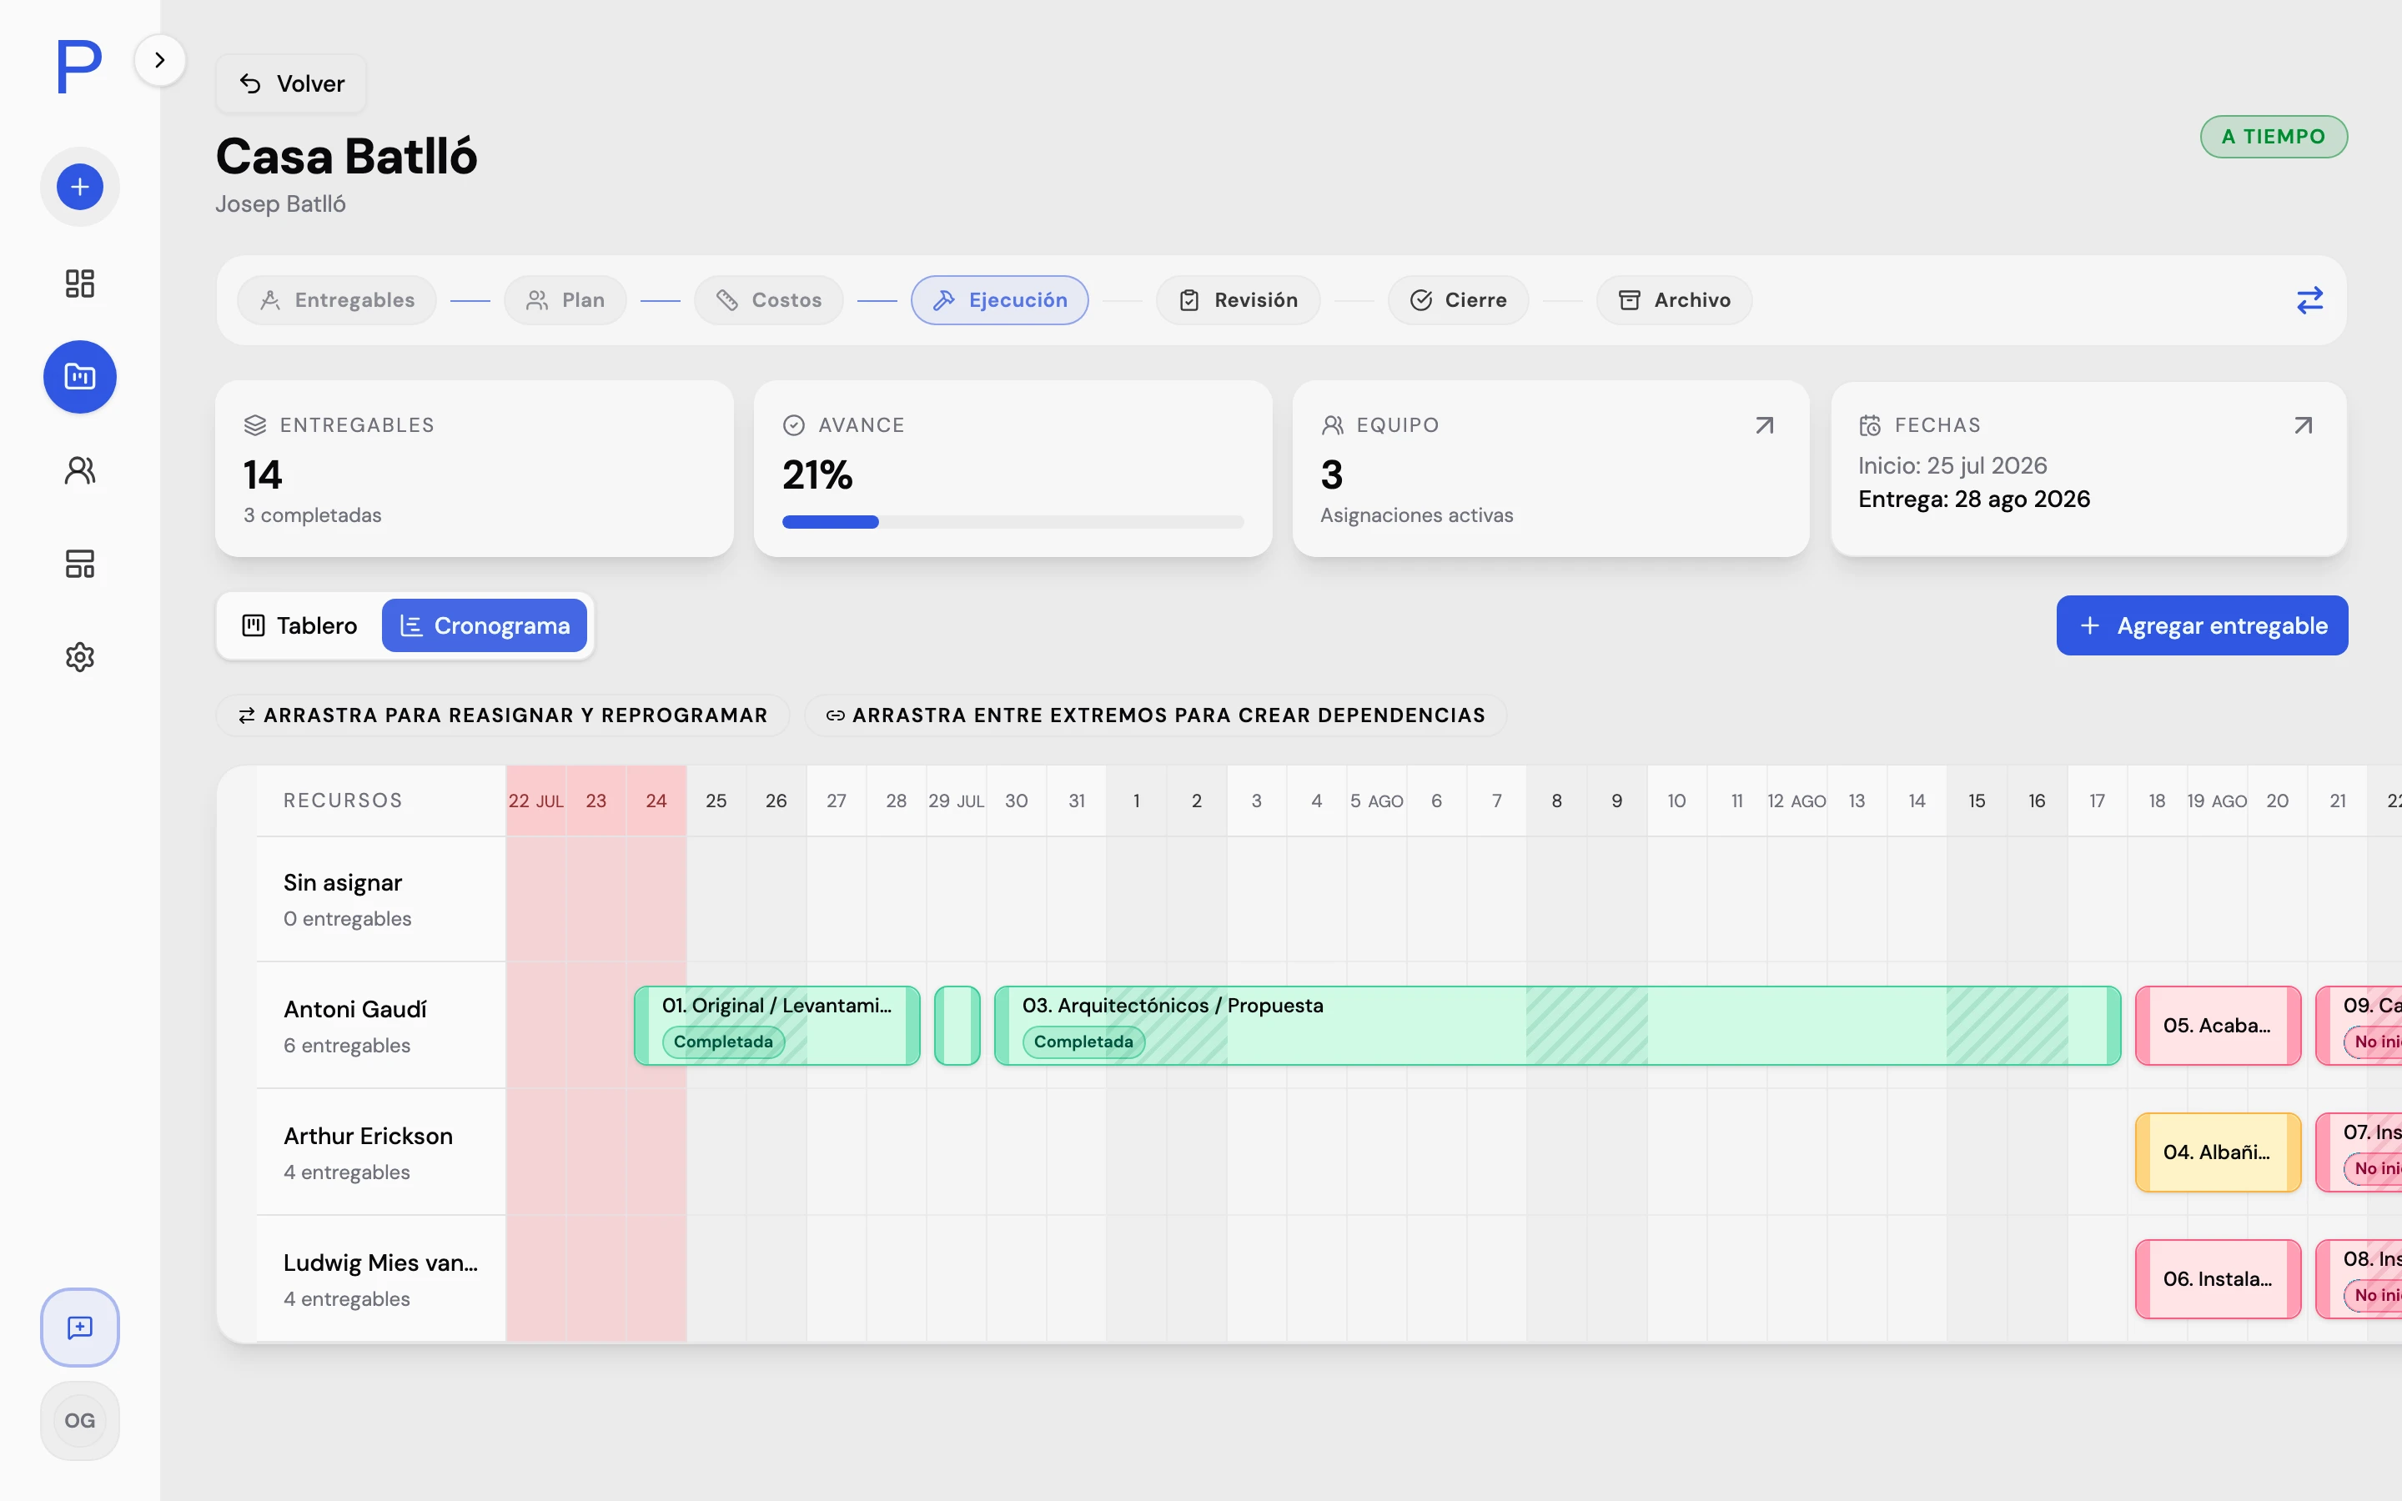
Task: Select the 04. Albañi... task bar
Action: point(2218,1152)
